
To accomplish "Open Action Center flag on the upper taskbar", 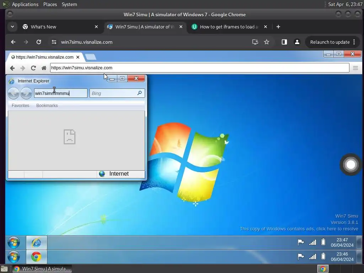I will point(301,242).
